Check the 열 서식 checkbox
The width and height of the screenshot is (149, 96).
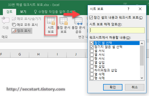[x=92, y=55]
